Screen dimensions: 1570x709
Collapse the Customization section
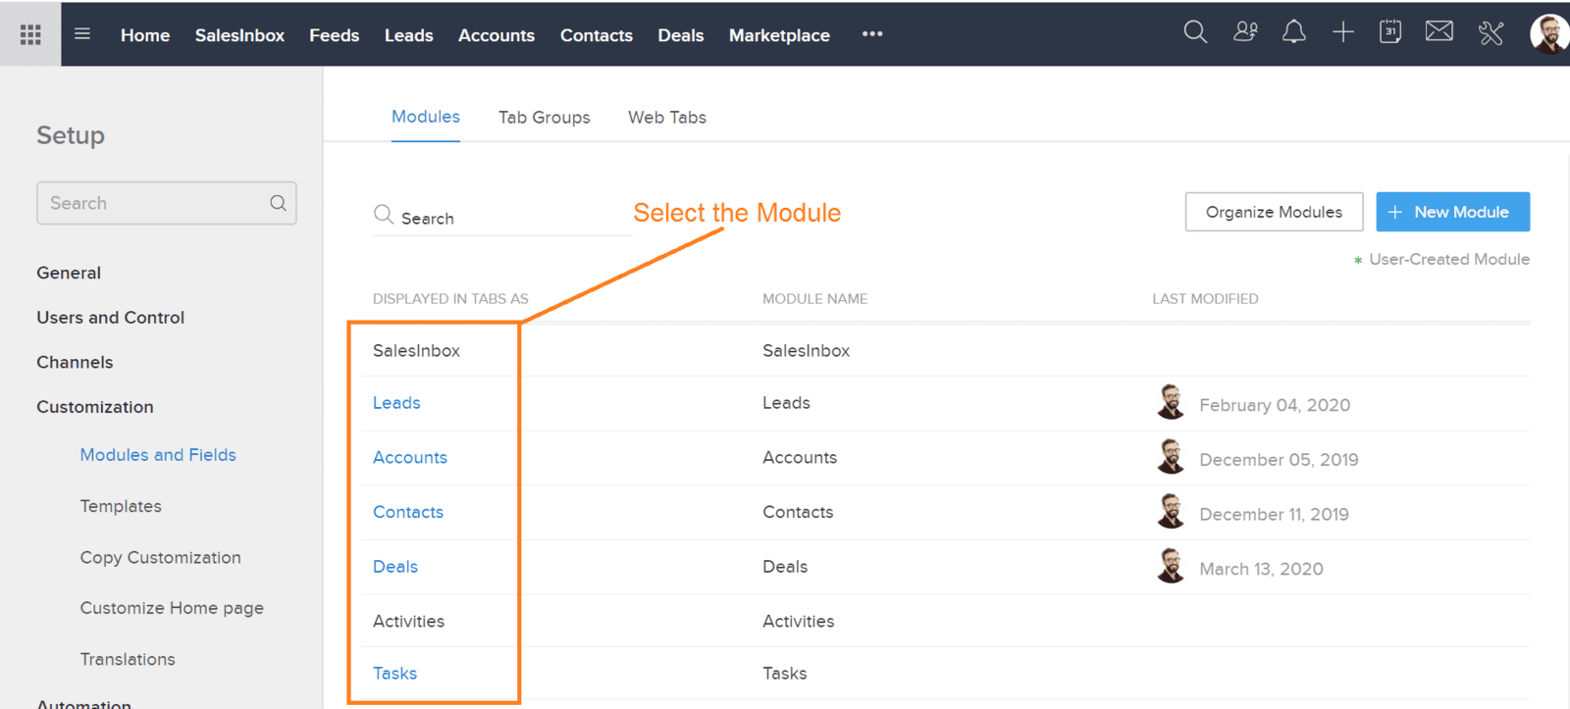[x=95, y=407]
